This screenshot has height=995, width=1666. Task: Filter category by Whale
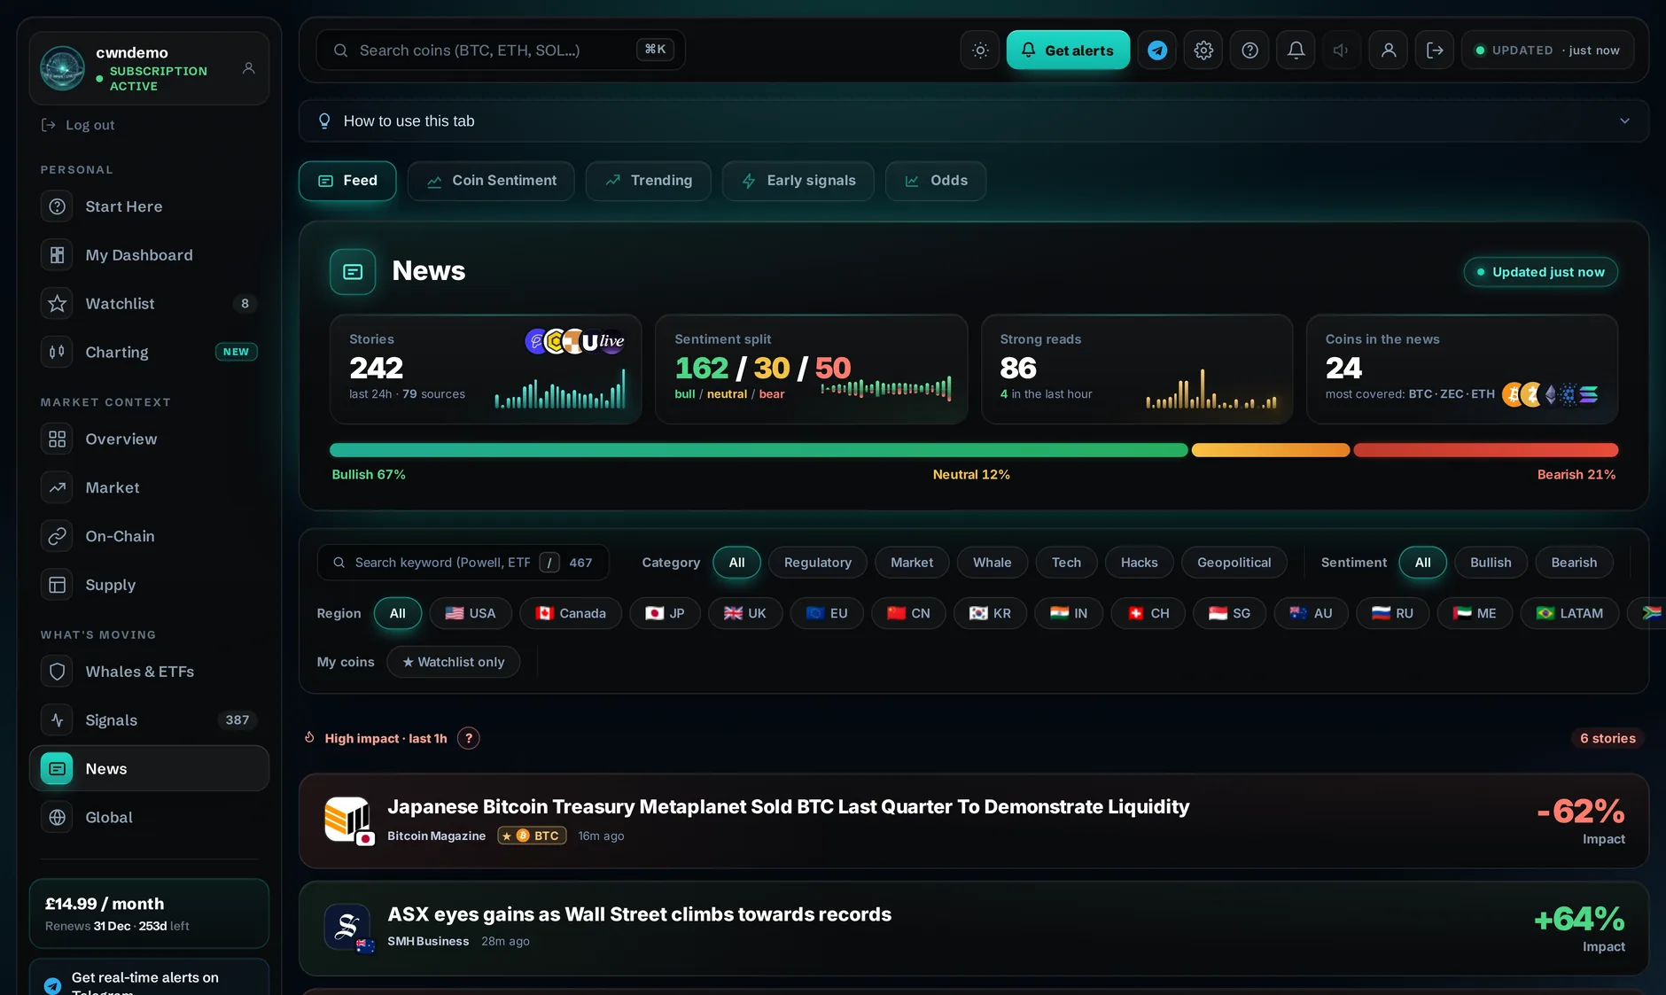992,563
